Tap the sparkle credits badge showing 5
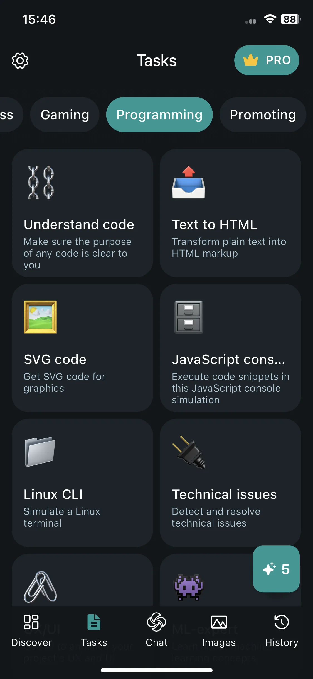 pyautogui.click(x=276, y=569)
